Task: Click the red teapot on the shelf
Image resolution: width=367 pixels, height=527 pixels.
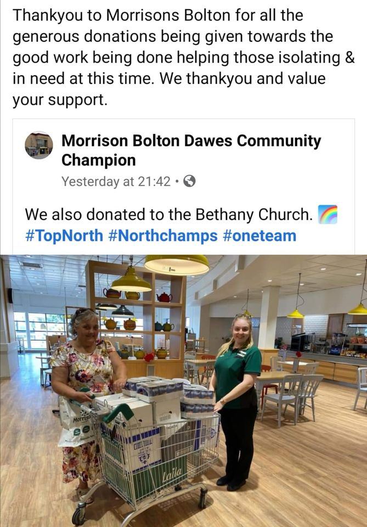Action: pyautogui.click(x=164, y=298)
